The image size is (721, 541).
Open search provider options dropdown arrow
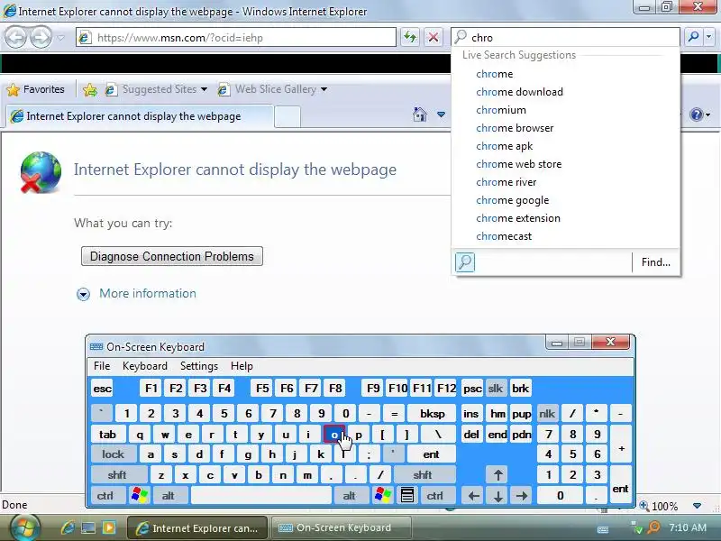pos(708,37)
